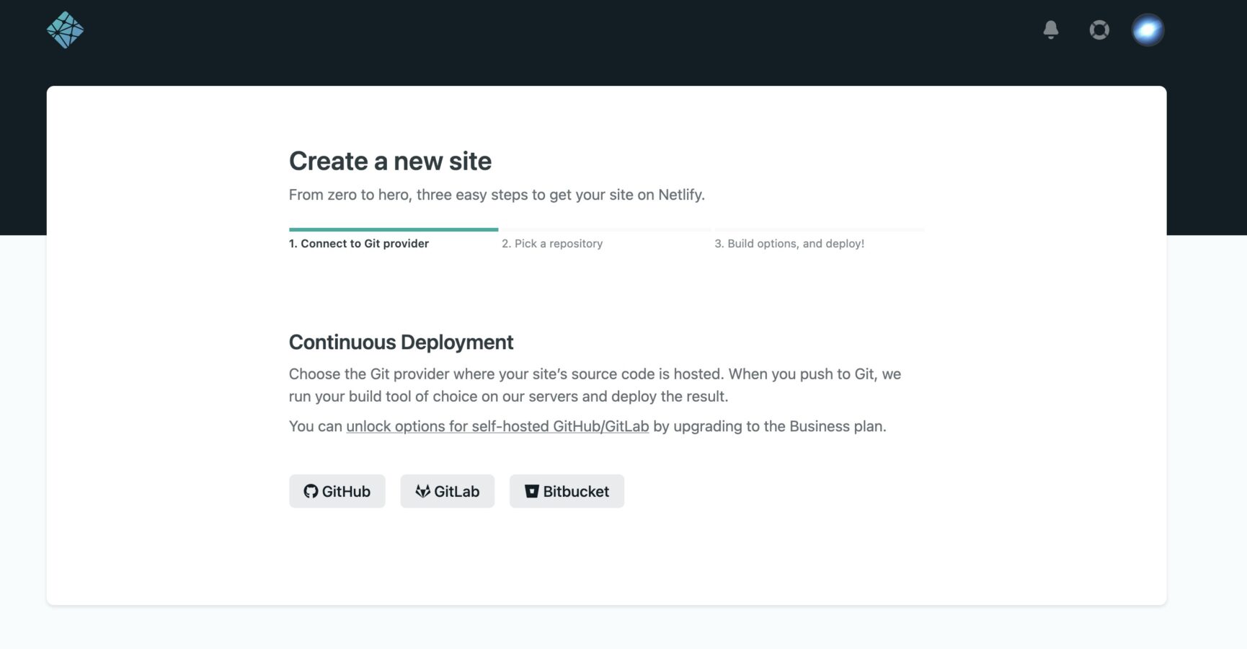This screenshot has height=649, width=1247.
Task: Click the Continuous Deployment heading
Action: tap(401, 342)
